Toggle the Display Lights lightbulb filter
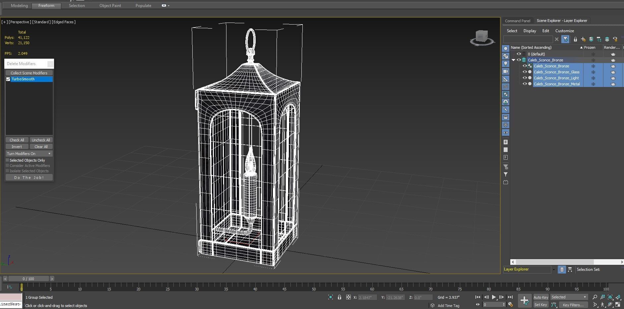 (x=506, y=64)
